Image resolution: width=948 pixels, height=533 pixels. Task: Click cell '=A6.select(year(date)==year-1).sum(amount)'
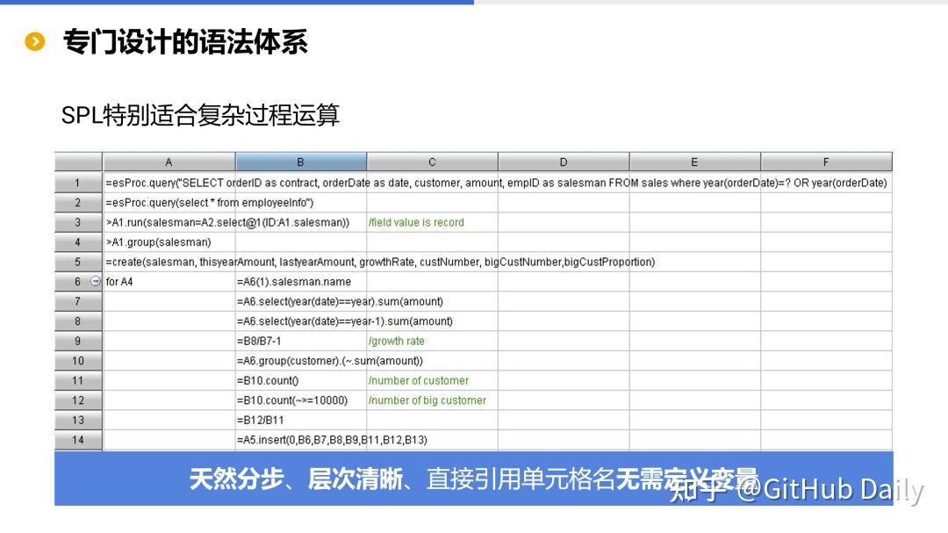(x=345, y=321)
